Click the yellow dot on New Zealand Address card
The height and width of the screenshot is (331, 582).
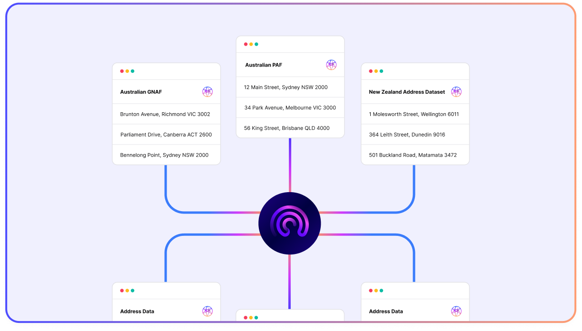click(x=376, y=71)
